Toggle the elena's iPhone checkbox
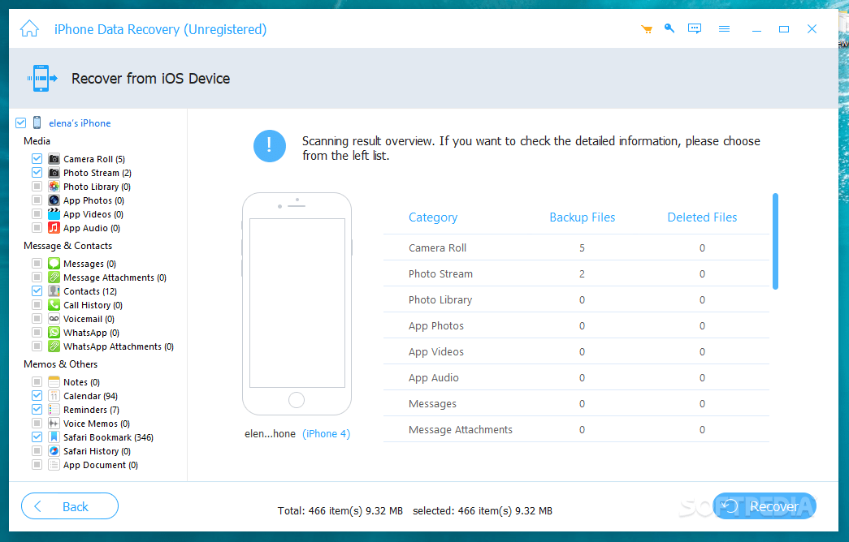This screenshot has height=542, width=849. 19,123
